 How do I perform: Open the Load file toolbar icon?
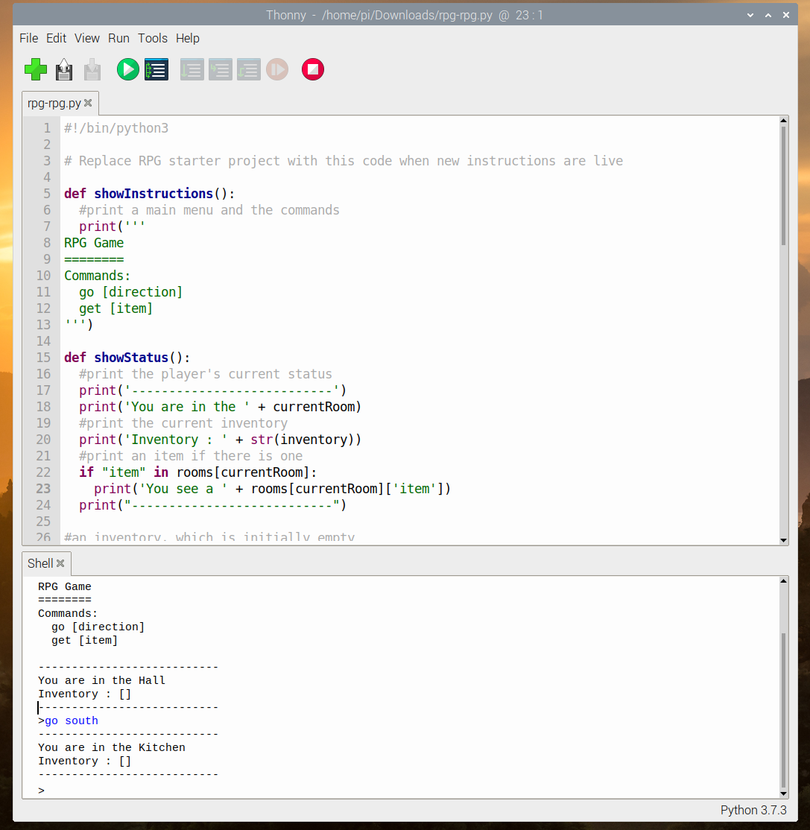[64, 69]
